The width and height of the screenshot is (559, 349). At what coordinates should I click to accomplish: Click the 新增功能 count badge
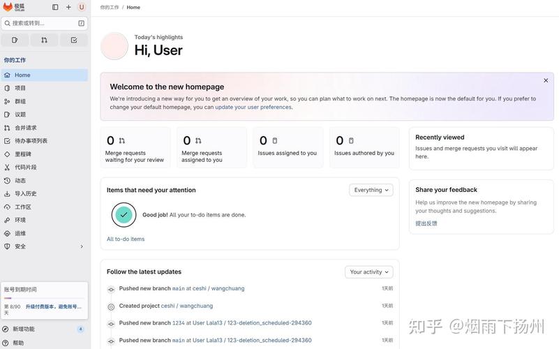(x=80, y=329)
